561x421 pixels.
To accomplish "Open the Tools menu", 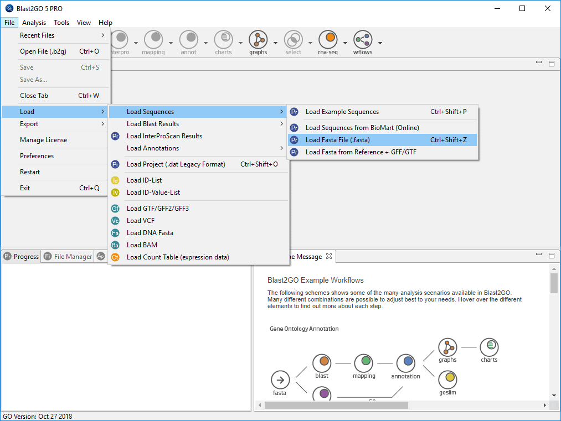I will pos(61,23).
